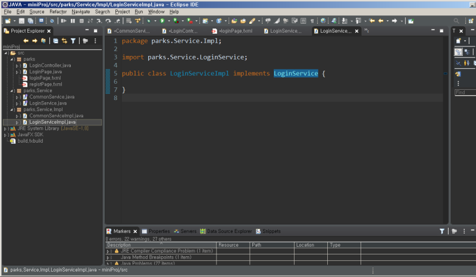Open the Properties view tab
This screenshot has height=277, width=476.
pyautogui.click(x=156, y=231)
